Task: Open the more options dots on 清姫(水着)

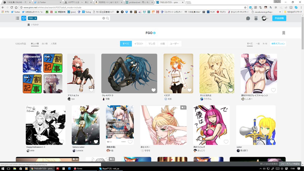Action: pyautogui.click(x=123, y=142)
